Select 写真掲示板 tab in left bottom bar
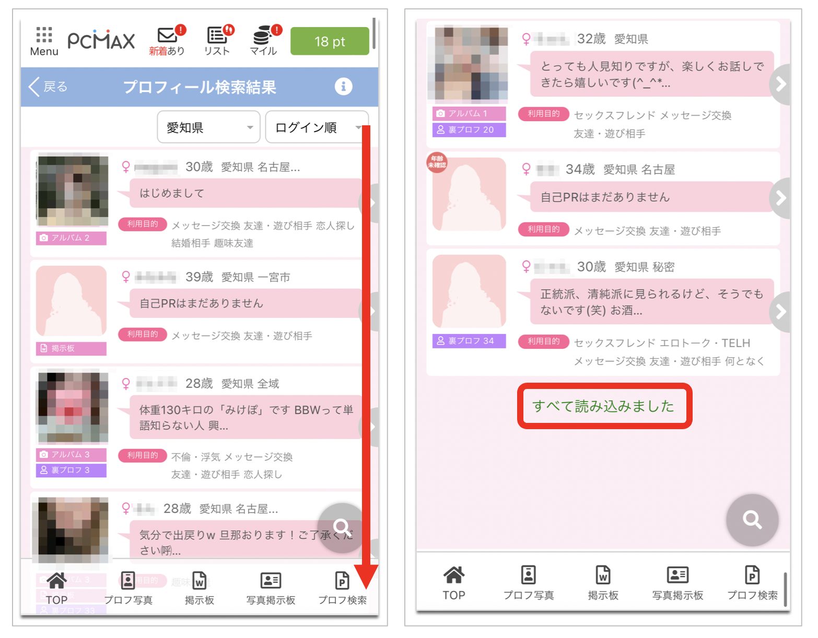Viewport: 818px width, 638px height. tap(271, 588)
